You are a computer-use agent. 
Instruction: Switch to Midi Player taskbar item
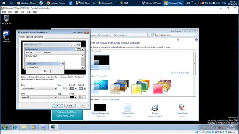(86, 3)
